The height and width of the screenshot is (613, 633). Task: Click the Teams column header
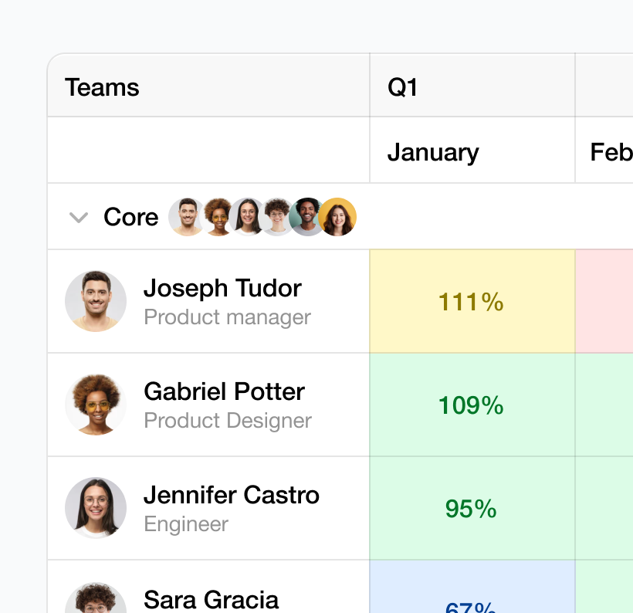coord(102,87)
